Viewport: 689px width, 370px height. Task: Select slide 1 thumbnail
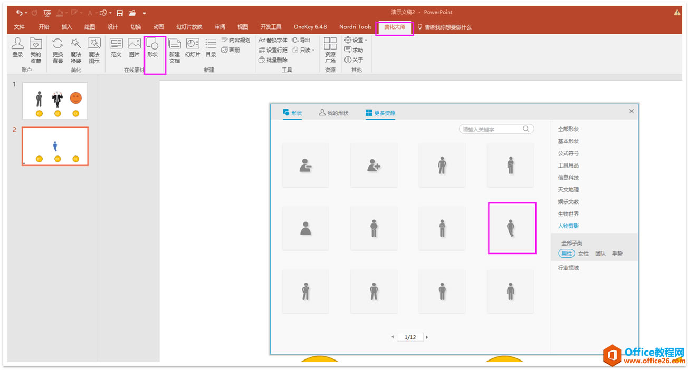[x=55, y=100]
